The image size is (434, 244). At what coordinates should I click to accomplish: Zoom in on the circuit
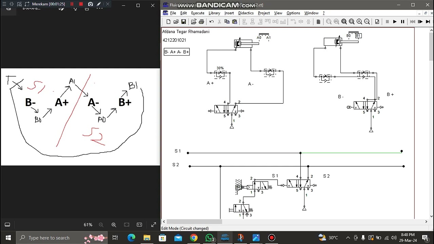(x=359, y=22)
